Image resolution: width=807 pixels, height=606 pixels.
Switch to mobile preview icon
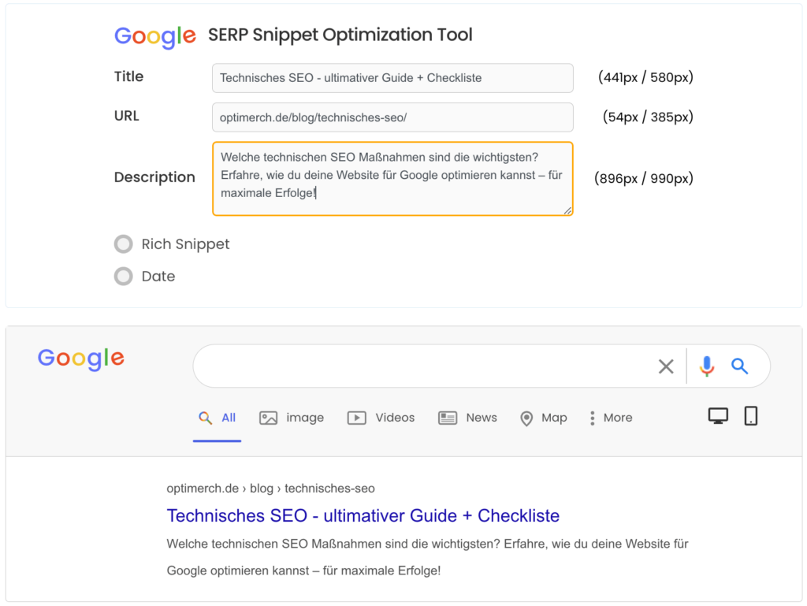pos(751,415)
